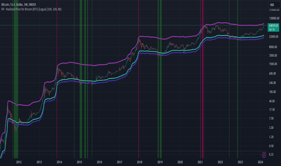Click the 2021 label on time axis

[200, 162]
